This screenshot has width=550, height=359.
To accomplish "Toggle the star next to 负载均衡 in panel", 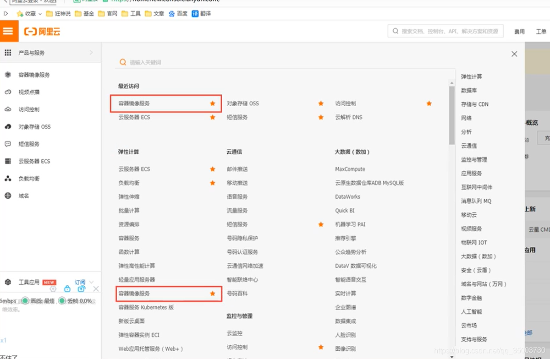I will [x=213, y=183].
